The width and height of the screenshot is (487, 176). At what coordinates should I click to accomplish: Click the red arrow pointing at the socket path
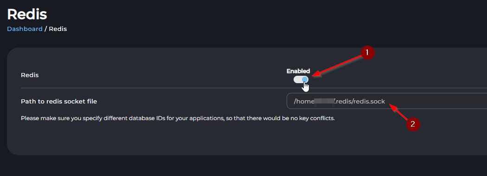tap(398, 113)
